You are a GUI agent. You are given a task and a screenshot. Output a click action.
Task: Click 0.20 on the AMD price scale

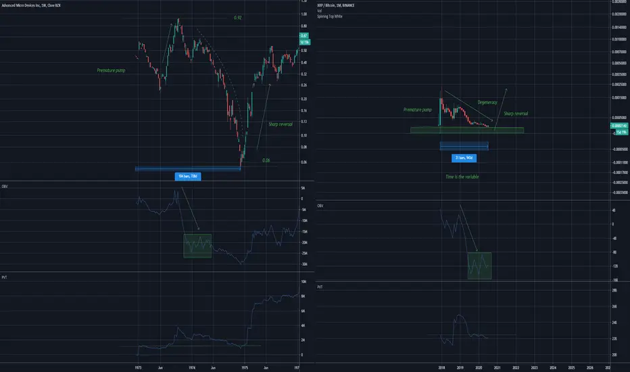click(304, 99)
